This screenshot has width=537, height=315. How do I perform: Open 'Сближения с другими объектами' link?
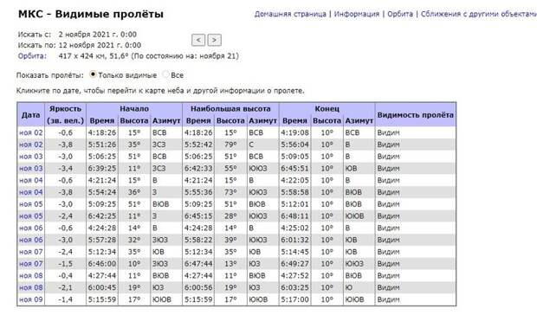pyautogui.click(x=479, y=14)
